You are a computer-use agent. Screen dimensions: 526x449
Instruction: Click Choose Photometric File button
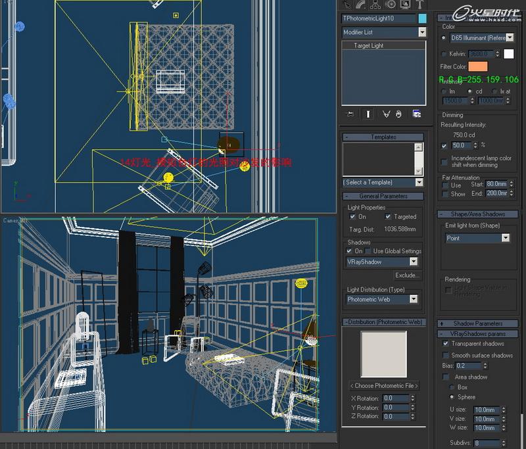coord(384,386)
